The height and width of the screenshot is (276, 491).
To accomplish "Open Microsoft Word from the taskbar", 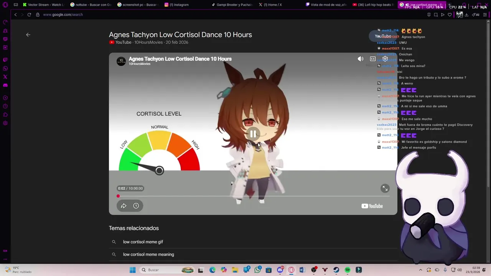I will coord(302,270).
